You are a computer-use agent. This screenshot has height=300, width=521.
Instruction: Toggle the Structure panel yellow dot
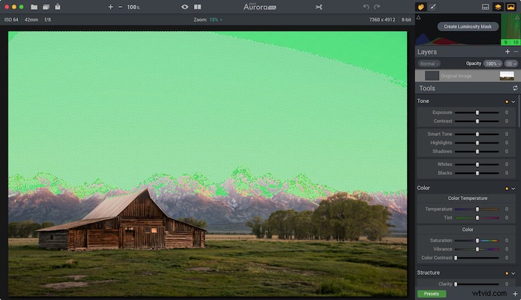[x=506, y=274]
